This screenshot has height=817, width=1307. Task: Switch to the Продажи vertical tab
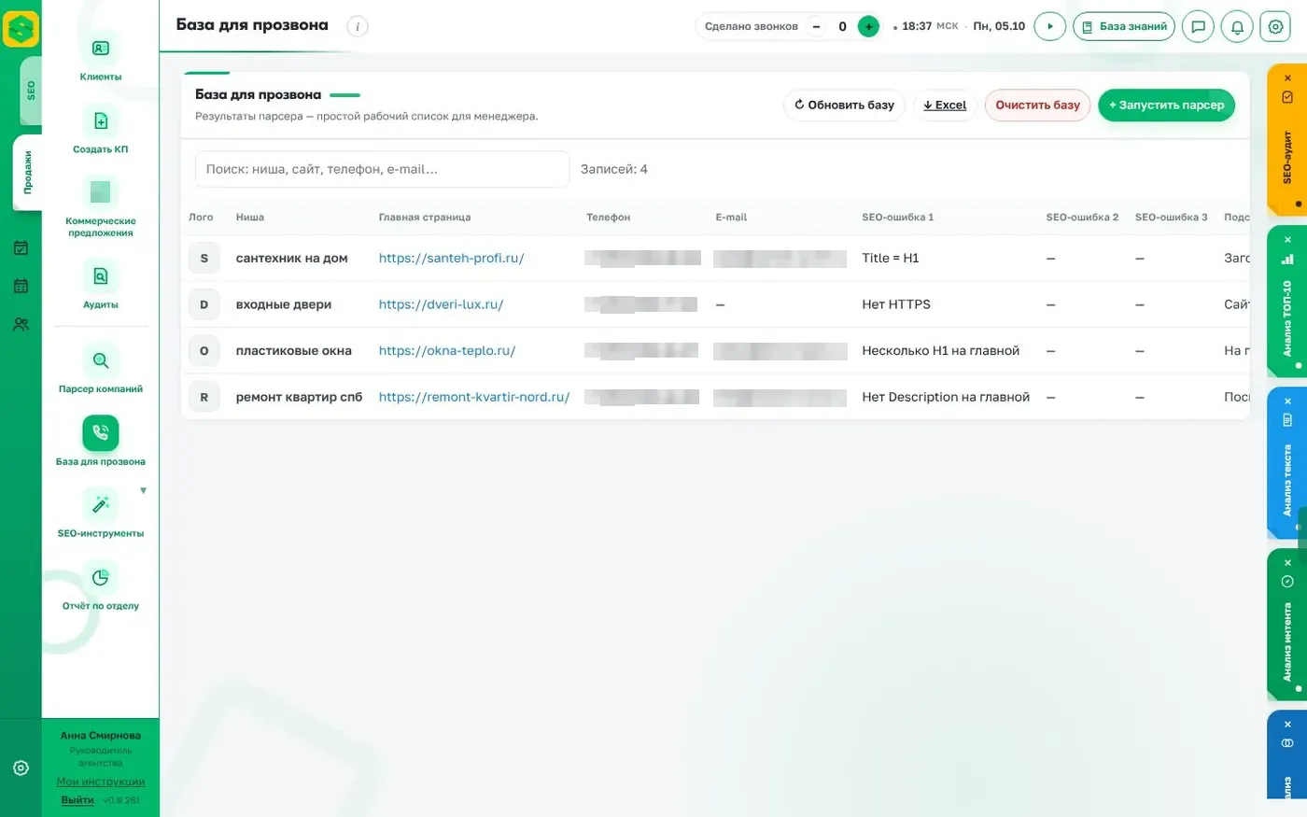pos(27,173)
